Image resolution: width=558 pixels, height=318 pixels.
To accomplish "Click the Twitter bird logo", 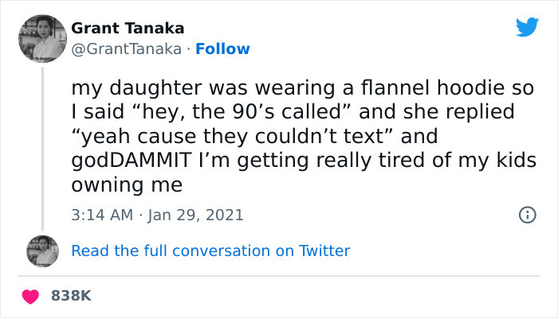I will pyautogui.click(x=527, y=27).
